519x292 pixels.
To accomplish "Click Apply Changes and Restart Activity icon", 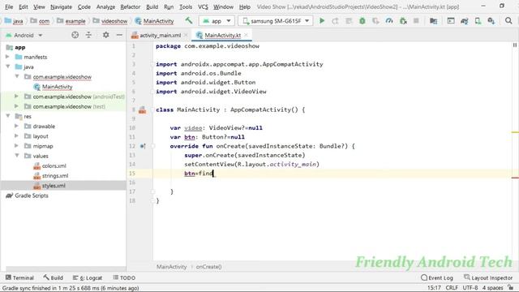I will [x=335, y=21].
